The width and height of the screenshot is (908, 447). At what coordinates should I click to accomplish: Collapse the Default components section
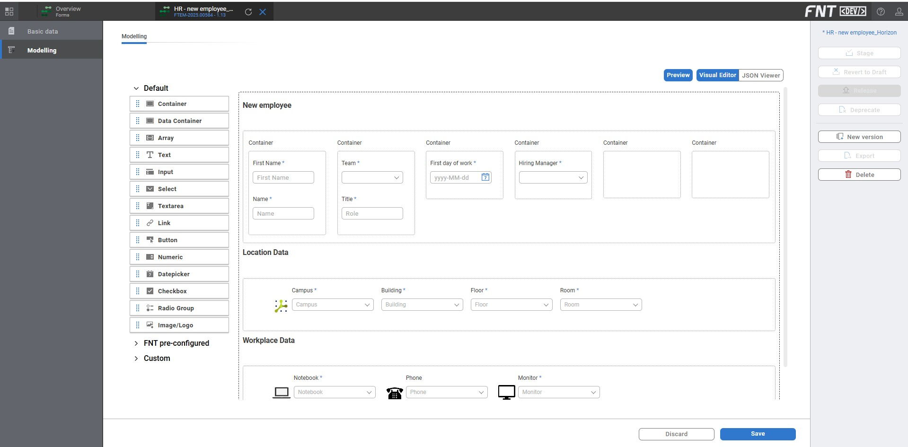(136, 88)
